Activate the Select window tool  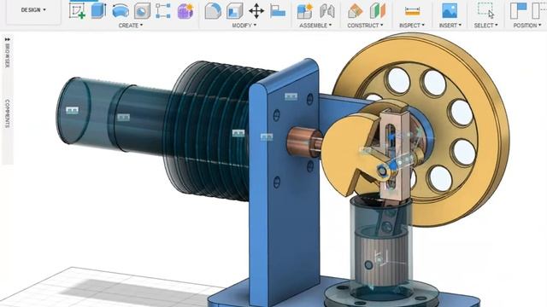[485, 11]
